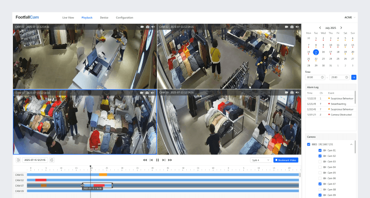Viewport: 370px width, 198px height.
Task: Take snapshot of CAM 09 feed
Action: [x=292, y=93]
